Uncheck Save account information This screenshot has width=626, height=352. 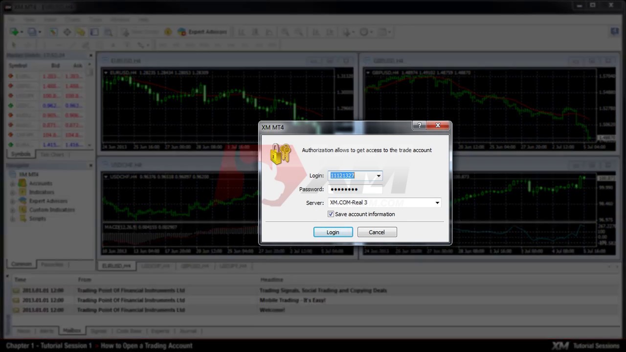[x=331, y=214]
